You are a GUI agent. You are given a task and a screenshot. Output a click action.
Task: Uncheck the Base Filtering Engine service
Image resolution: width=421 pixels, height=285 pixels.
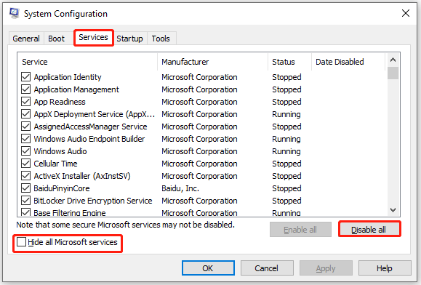pos(25,212)
